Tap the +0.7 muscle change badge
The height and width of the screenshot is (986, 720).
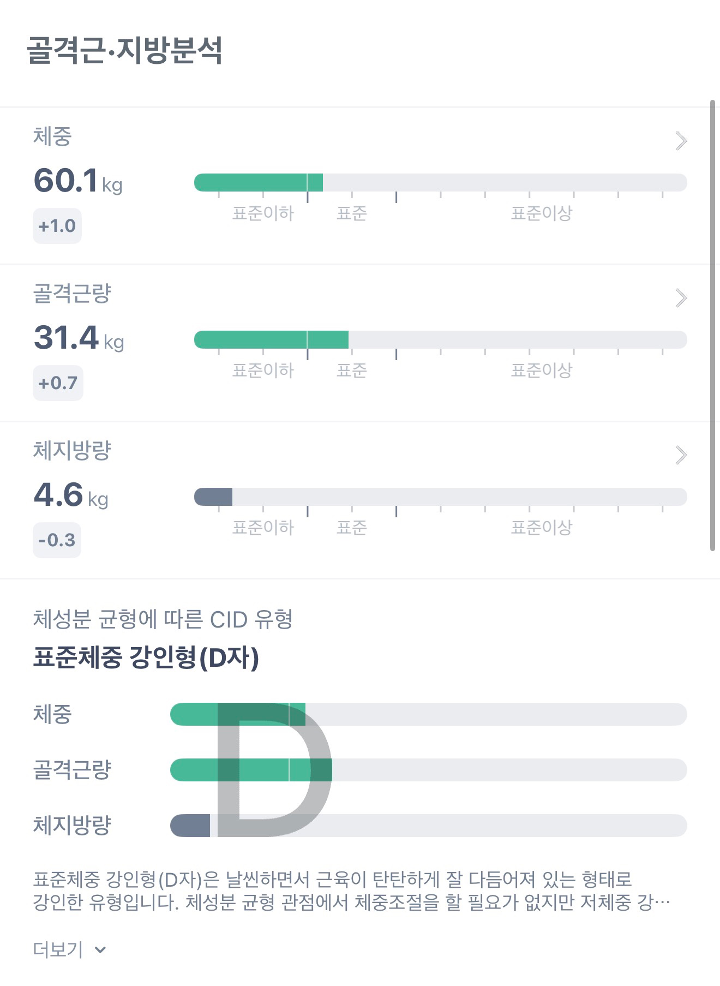(x=58, y=383)
